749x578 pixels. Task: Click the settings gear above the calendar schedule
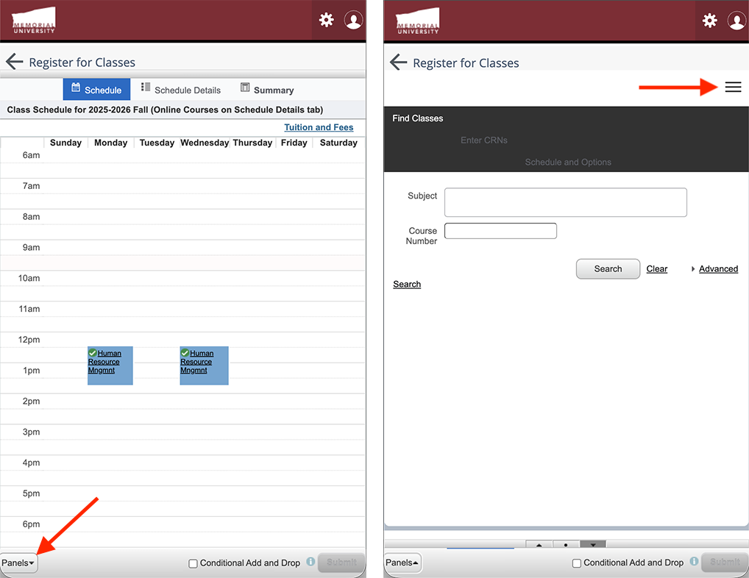[326, 20]
